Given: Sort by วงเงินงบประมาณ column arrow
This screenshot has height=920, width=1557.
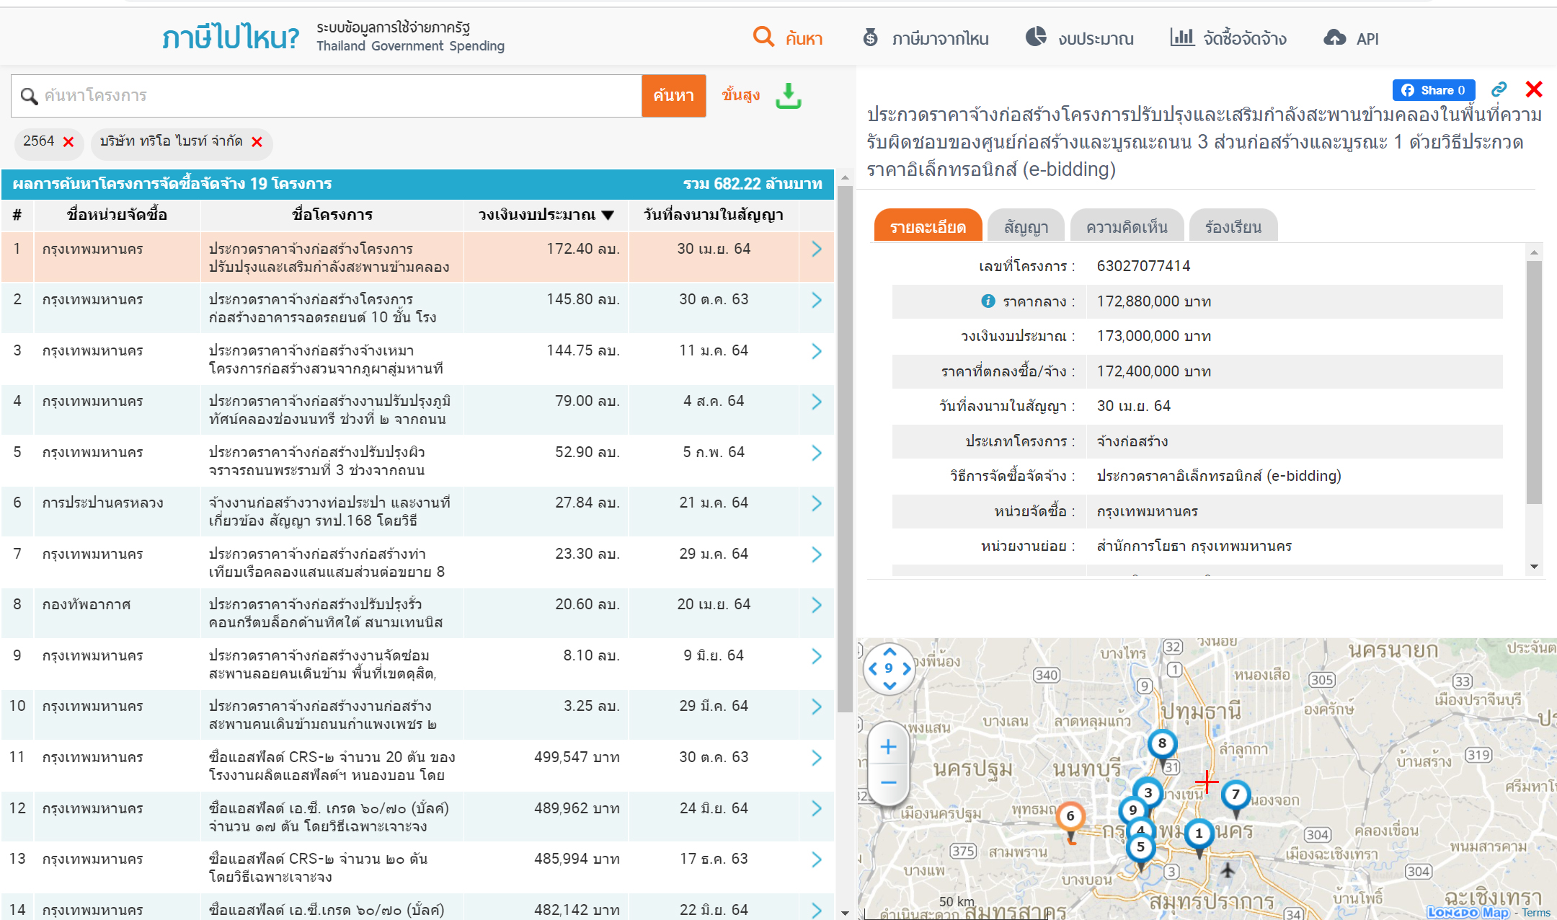Looking at the screenshot, I should pos(608,215).
